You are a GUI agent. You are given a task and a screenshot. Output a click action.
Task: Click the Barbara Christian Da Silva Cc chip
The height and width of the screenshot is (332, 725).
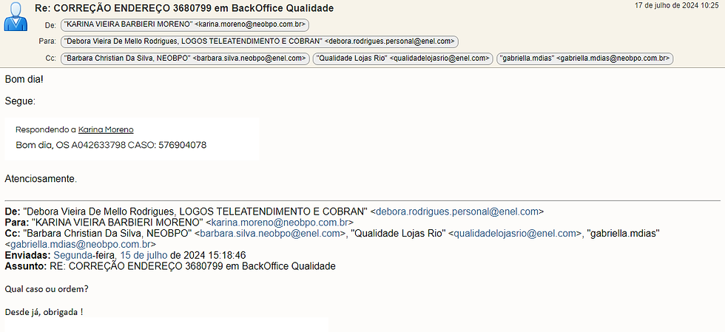185,58
